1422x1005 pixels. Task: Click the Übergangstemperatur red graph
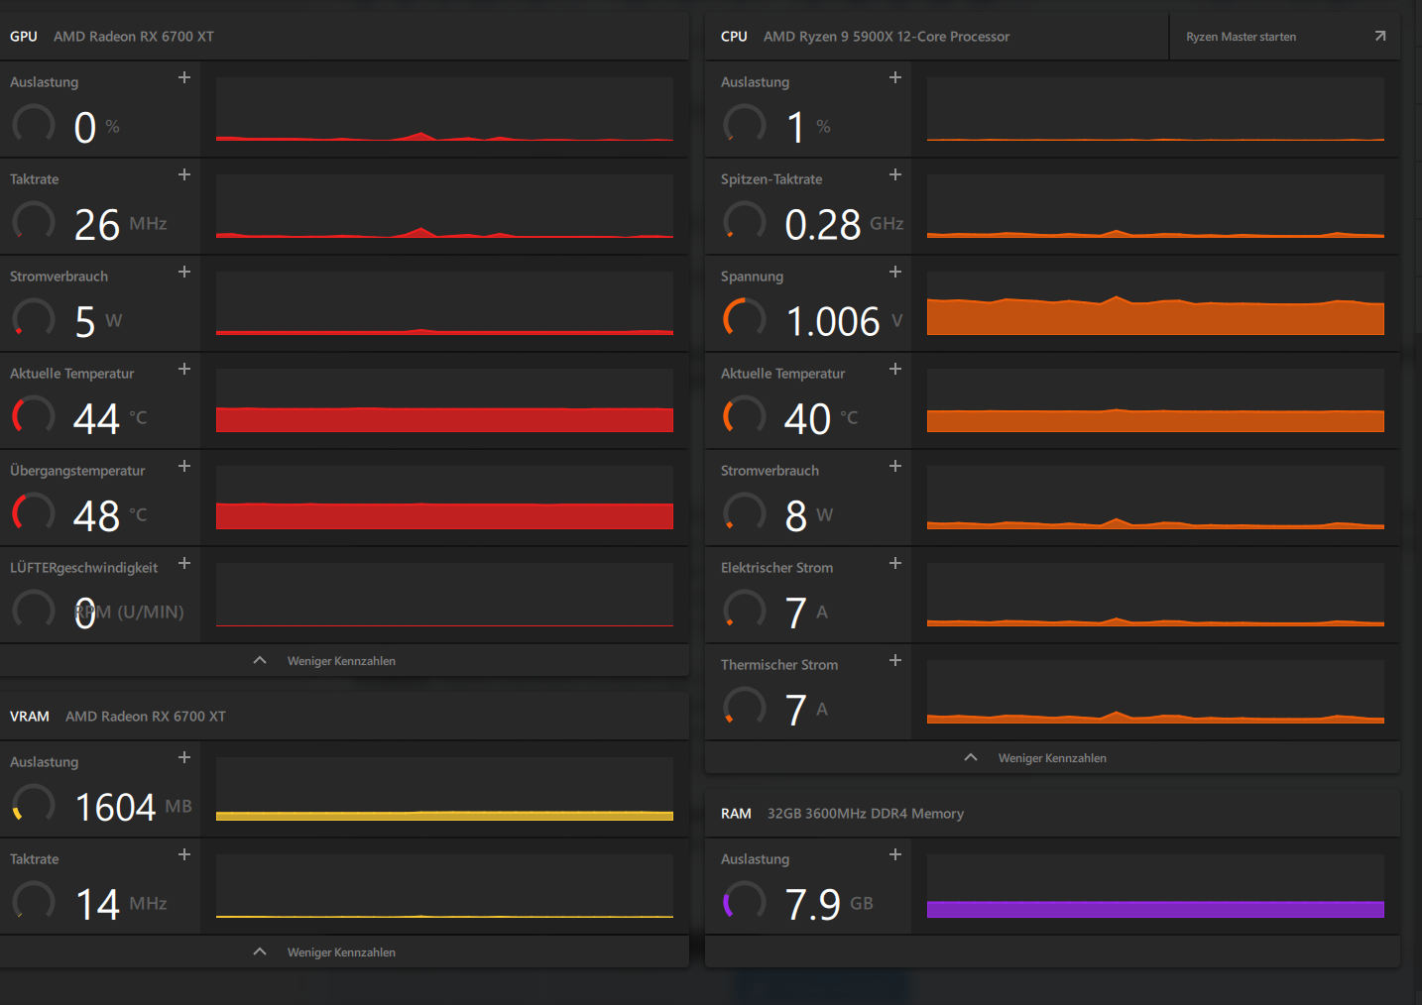[444, 498]
